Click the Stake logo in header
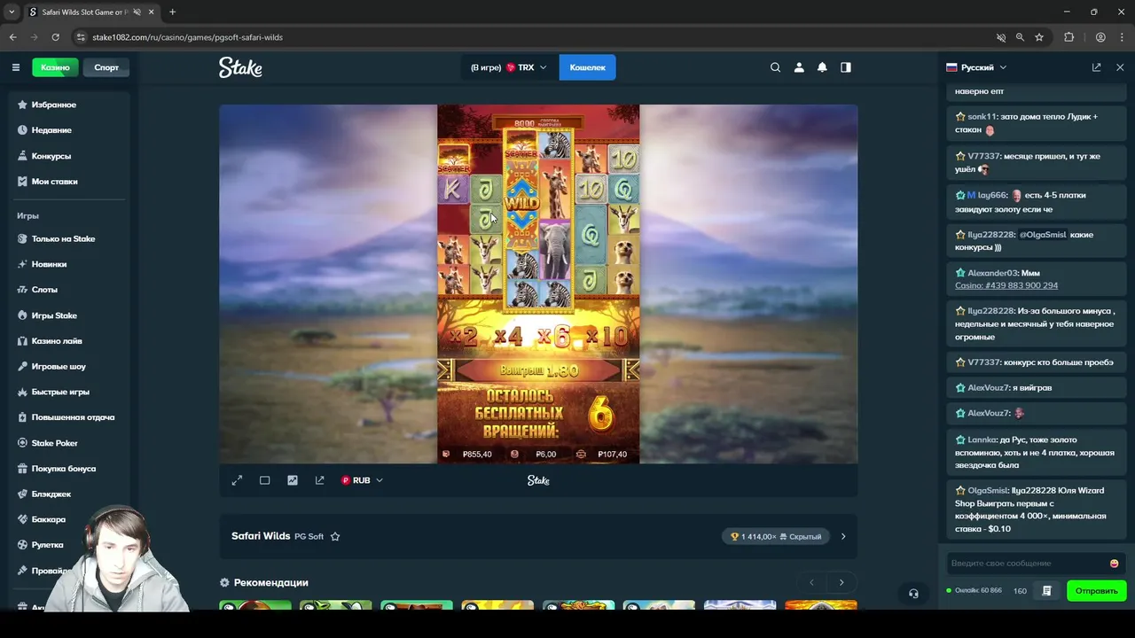The height and width of the screenshot is (638, 1135). (x=240, y=67)
